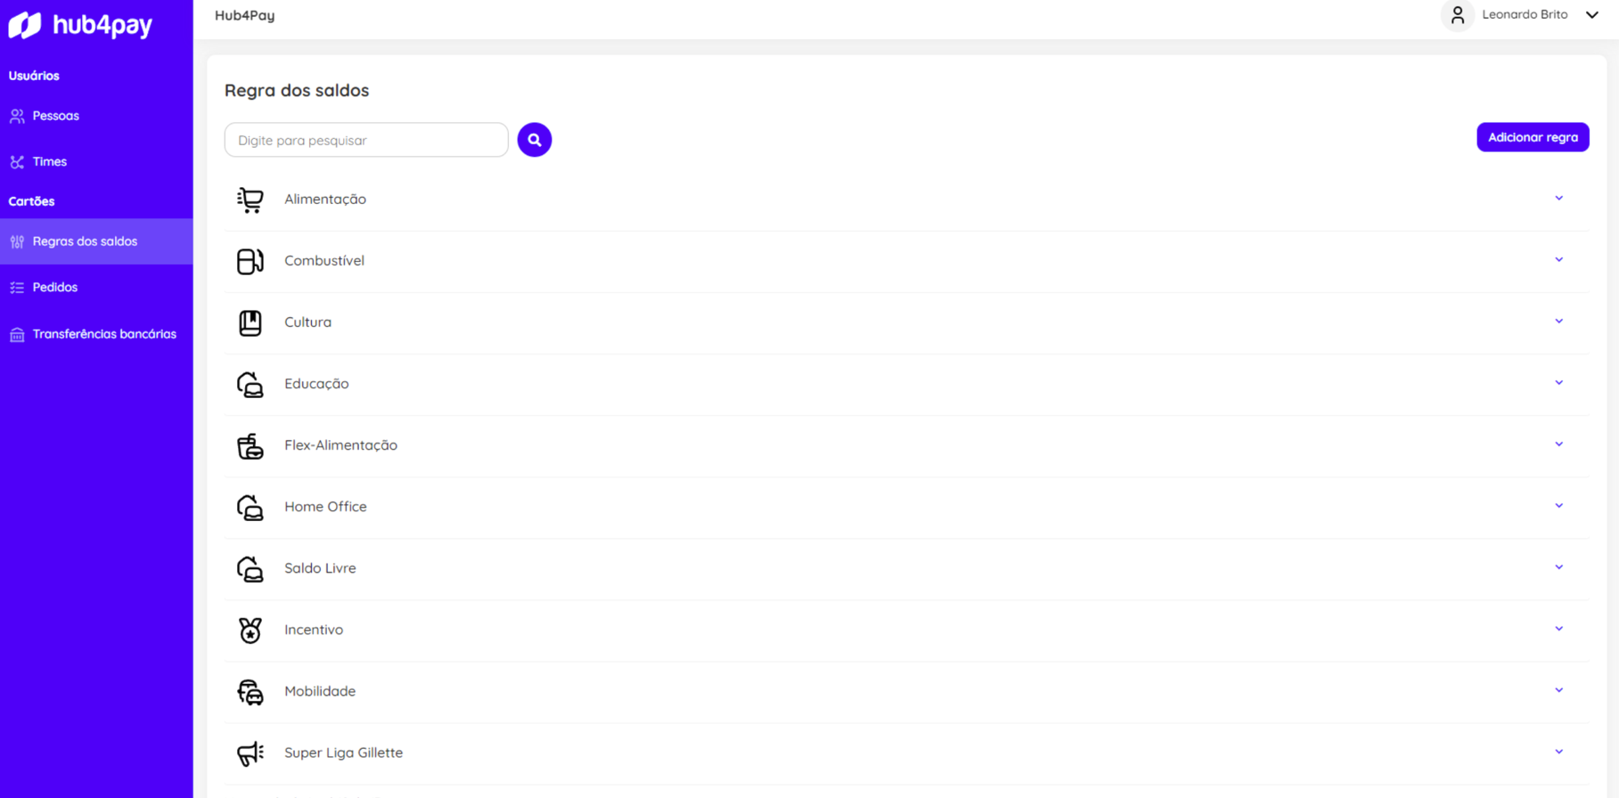Go to Pedidos menu item
Viewport: 1619px width, 798px height.
pos(54,287)
